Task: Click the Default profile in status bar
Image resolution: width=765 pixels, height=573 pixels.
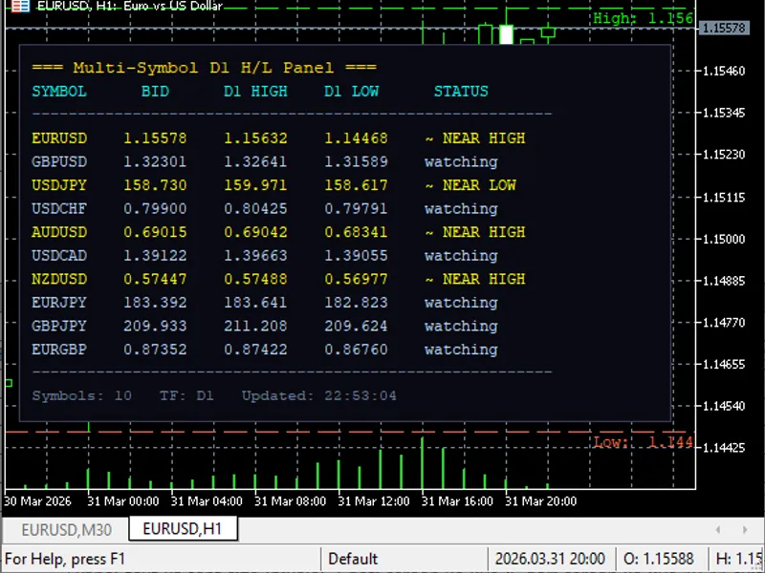Action: [x=353, y=559]
